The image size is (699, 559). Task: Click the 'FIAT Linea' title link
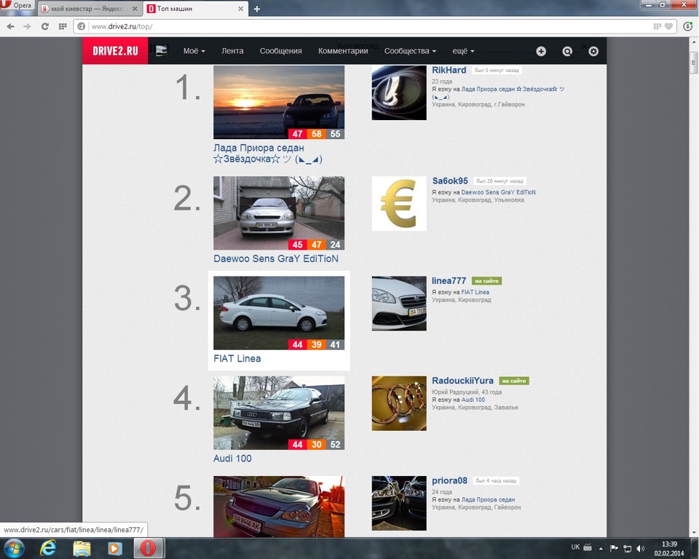pyautogui.click(x=237, y=358)
